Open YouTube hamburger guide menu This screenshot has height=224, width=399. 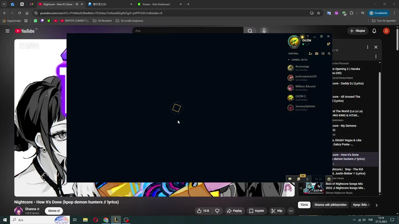tap(7, 31)
